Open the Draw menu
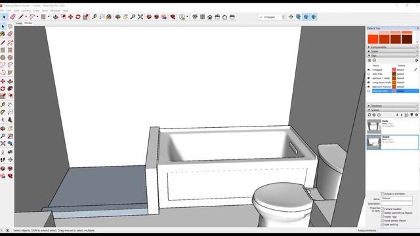 click(36, 10)
